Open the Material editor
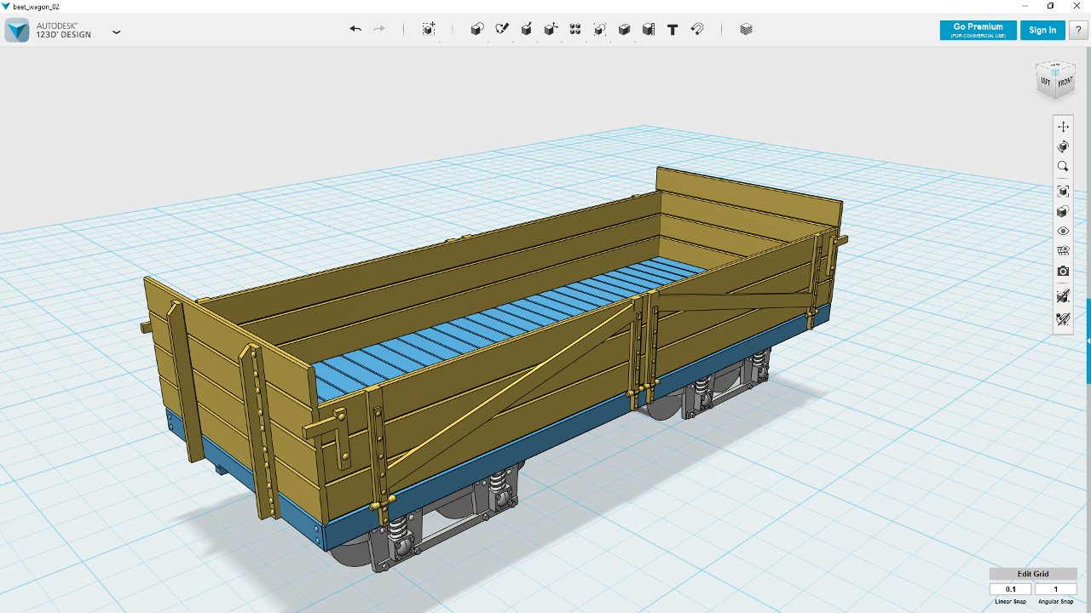Image resolution: width=1091 pixels, height=613 pixels. [x=747, y=29]
